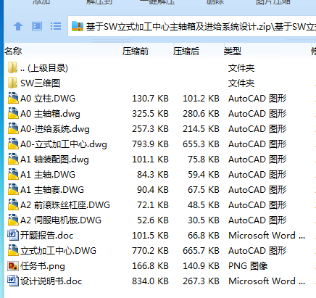316x298 pixels.
Task: Switch to list view mode icon
Action: pyautogui.click(x=56, y=26)
